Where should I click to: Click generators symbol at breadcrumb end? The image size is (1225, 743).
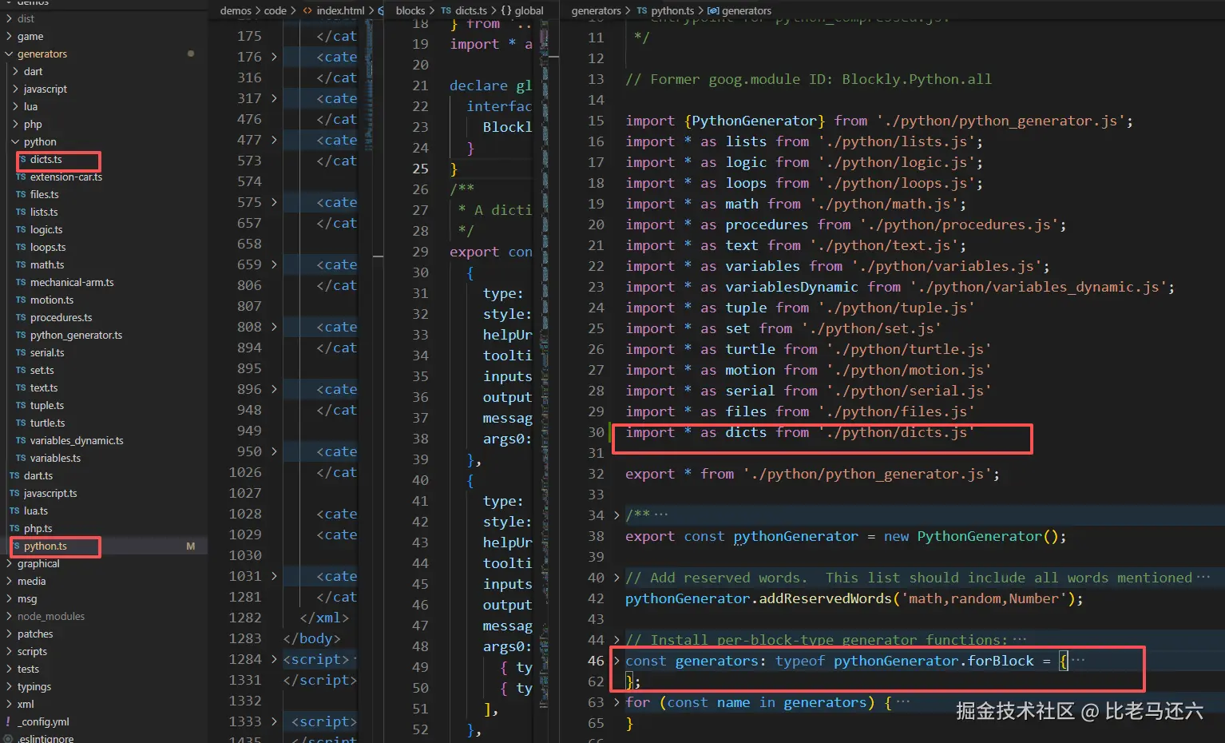[x=747, y=10]
